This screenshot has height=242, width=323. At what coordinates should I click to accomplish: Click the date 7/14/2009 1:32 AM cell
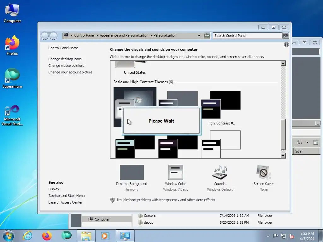(x=234, y=216)
